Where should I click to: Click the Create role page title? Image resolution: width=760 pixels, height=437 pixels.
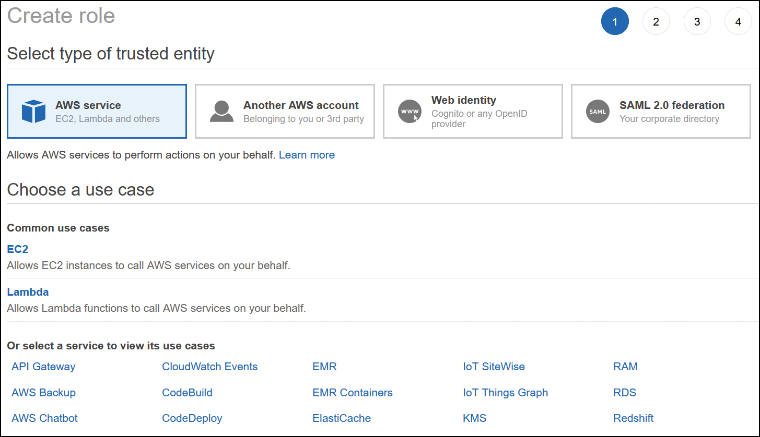click(61, 15)
